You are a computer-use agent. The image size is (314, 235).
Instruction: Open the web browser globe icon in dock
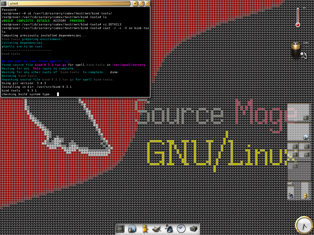(132, 229)
